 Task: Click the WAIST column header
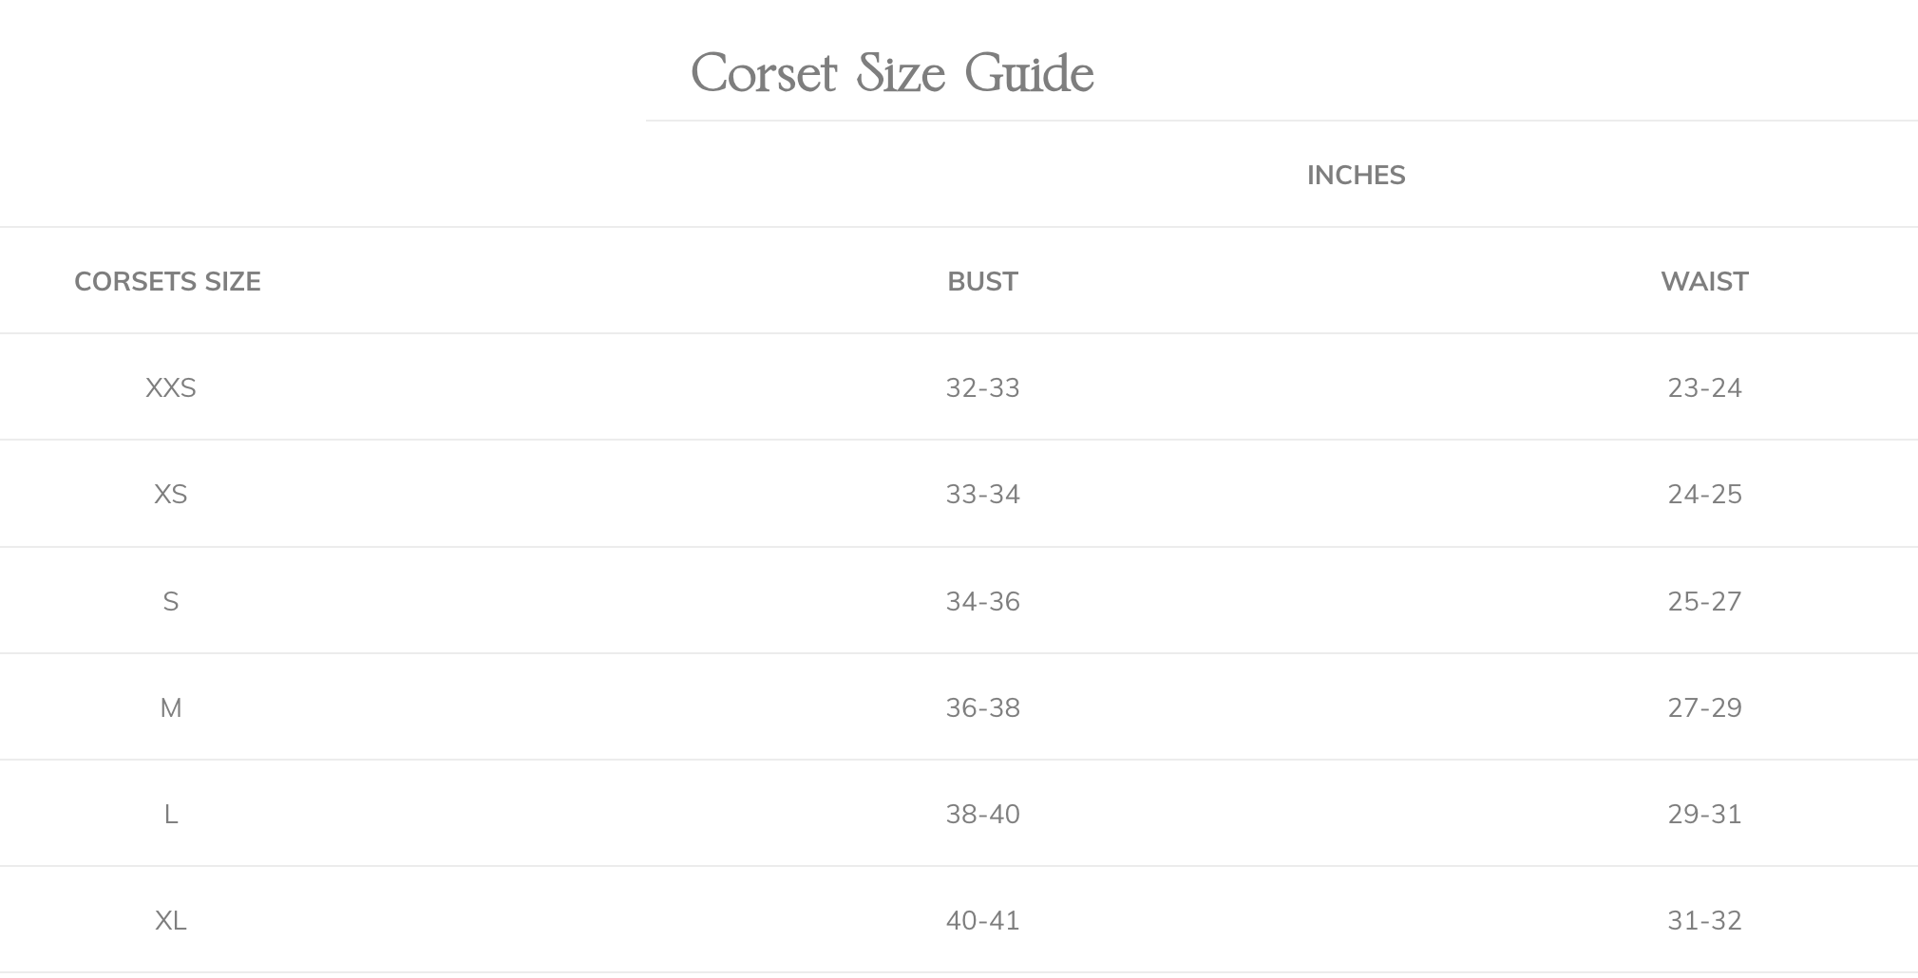[1704, 282]
